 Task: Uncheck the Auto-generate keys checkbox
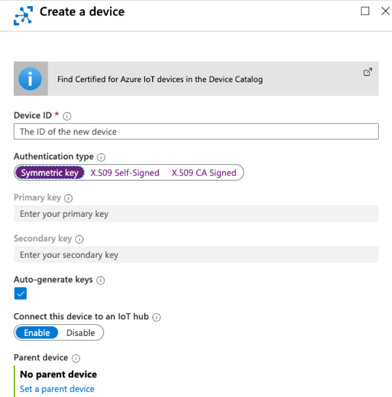point(20,294)
